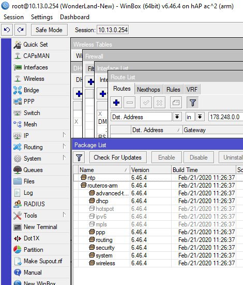243x285 pixels.
Task: Switch to the VRF tab
Action: [x=192, y=90]
